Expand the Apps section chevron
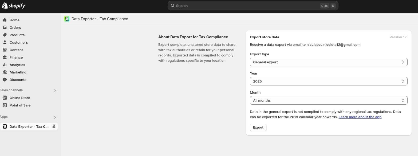Viewport: 418px width, 156px height. (x=55, y=117)
